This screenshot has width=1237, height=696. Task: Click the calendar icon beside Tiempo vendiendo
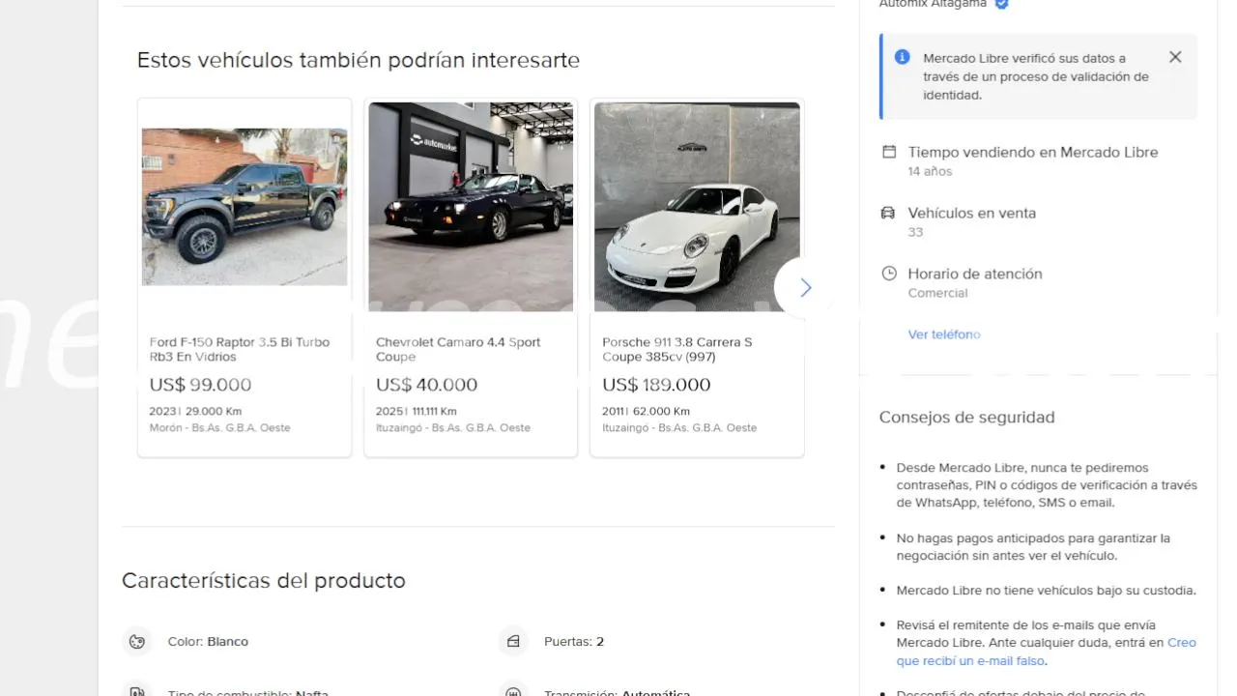(x=889, y=152)
